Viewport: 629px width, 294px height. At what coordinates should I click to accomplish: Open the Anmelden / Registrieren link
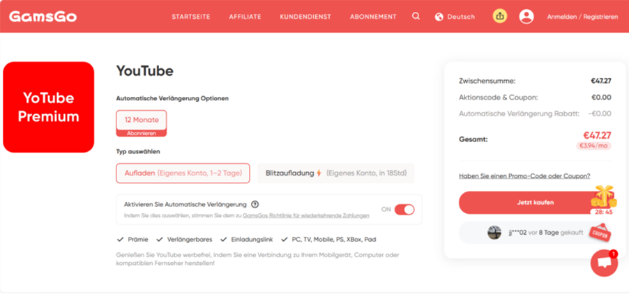point(582,17)
